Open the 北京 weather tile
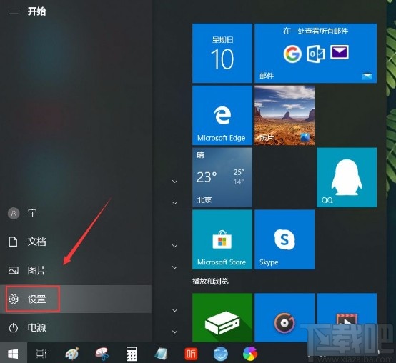 [x=222, y=177]
